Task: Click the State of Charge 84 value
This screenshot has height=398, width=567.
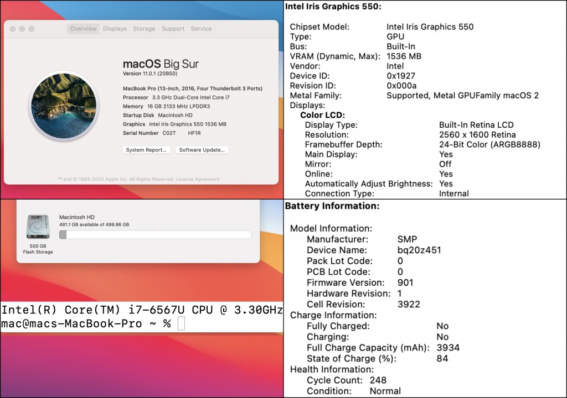Action: pyautogui.click(x=442, y=359)
